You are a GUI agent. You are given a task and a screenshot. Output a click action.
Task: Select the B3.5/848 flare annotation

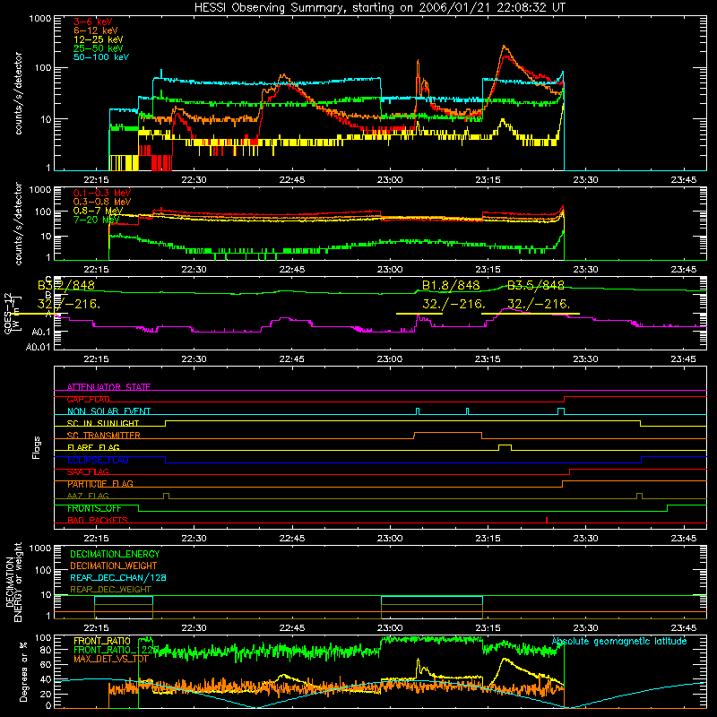tap(535, 285)
